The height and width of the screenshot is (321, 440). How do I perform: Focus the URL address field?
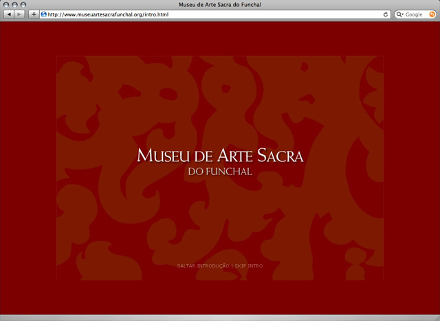(214, 14)
